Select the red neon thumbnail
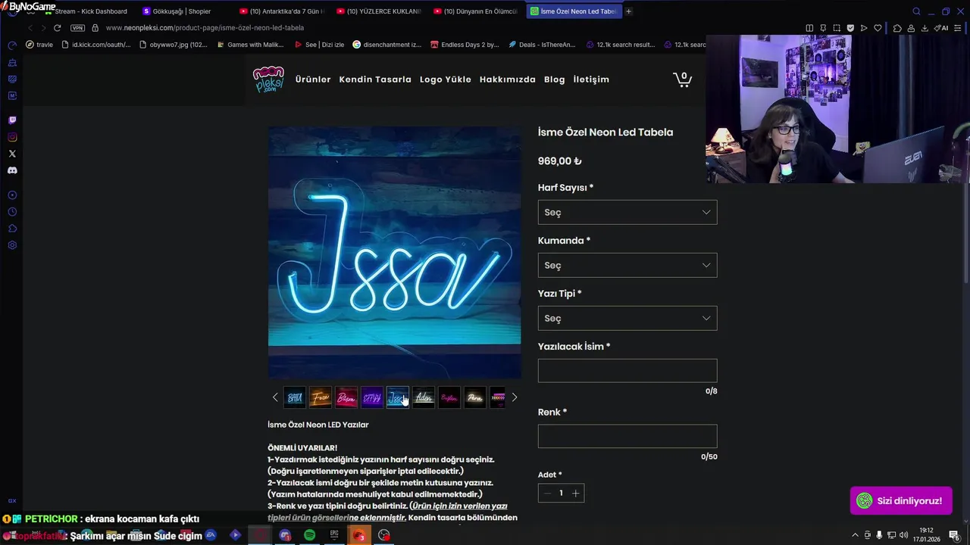This screenshot has height=545, width=970. click(346, 397)
